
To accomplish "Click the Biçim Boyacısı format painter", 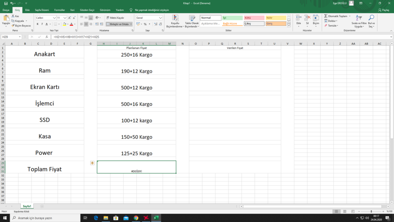I will click(x=22, y=26).
